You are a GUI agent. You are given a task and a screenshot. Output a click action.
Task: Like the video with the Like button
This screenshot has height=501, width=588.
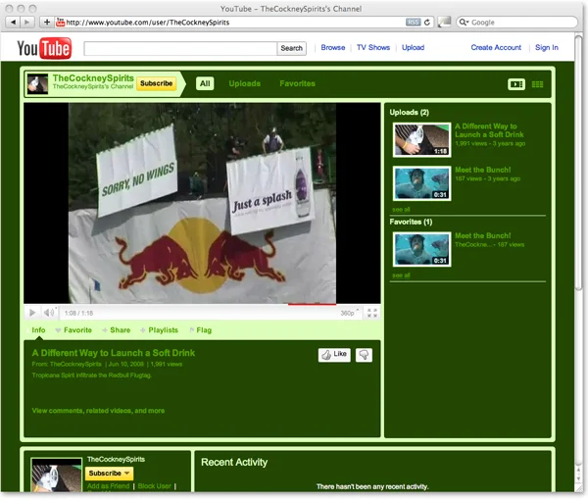pyautogui.click(x=334, y=355)
